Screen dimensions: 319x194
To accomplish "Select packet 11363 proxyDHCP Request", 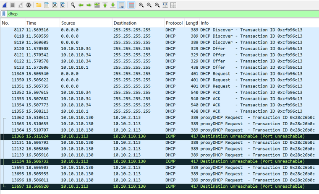I will 159,124.
